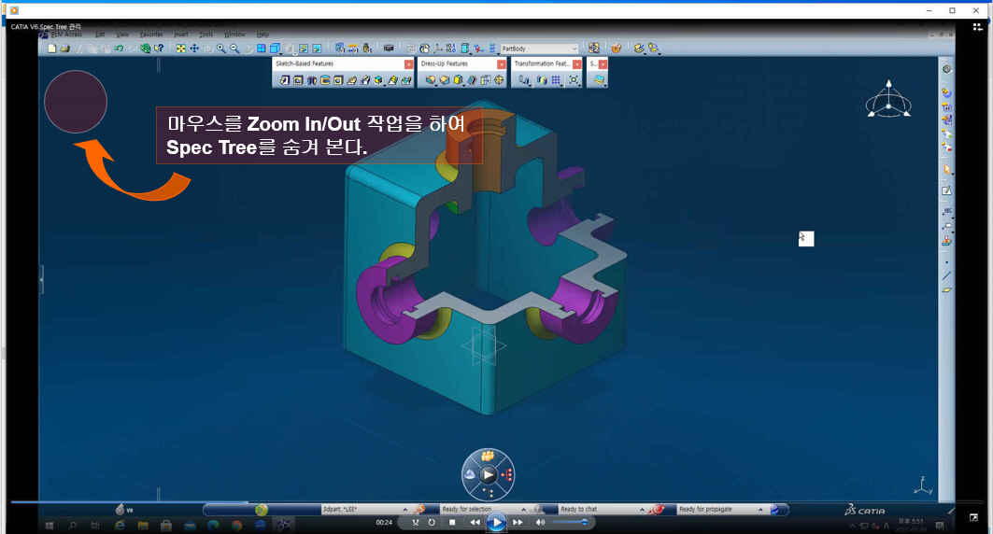Mute the video player volume

point(540,523)
